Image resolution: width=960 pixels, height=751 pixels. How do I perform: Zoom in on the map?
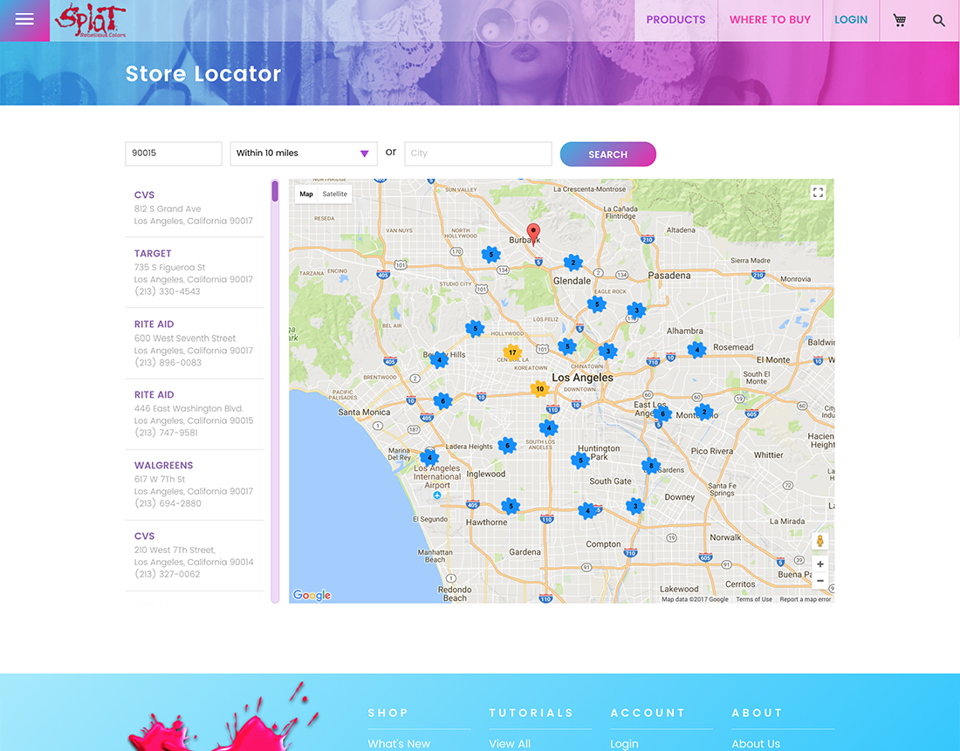820,564
